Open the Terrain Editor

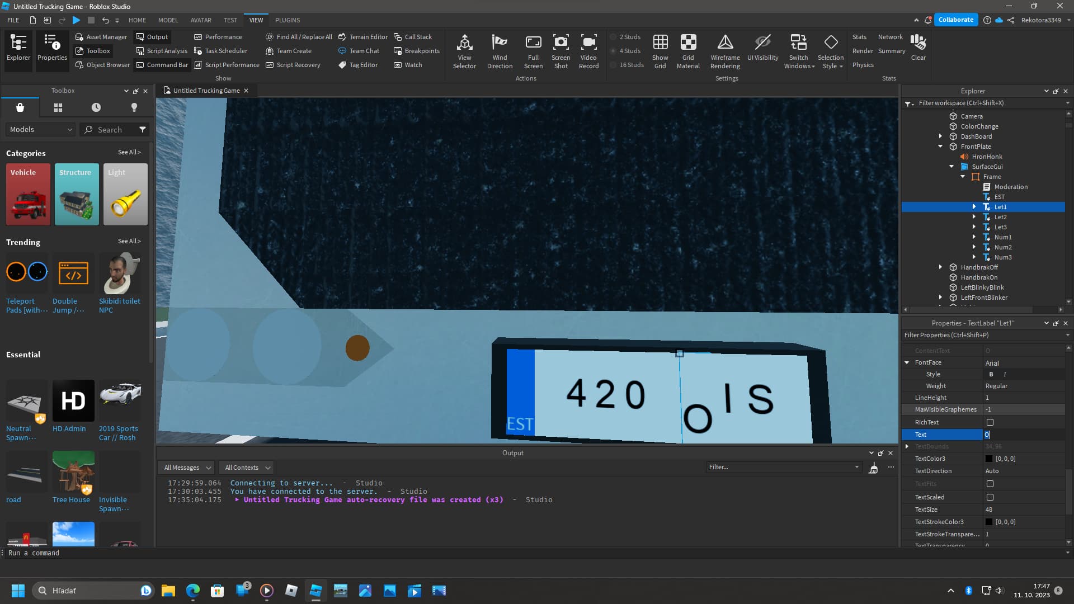tap(362, 37)
